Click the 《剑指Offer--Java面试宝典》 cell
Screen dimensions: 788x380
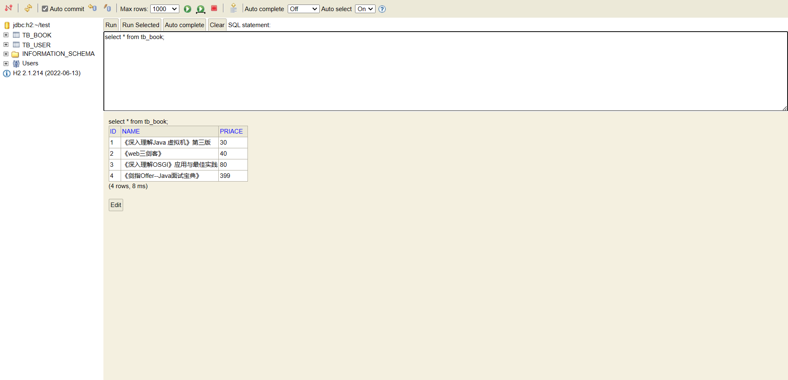pyautogui.click(x=170, y=176)
